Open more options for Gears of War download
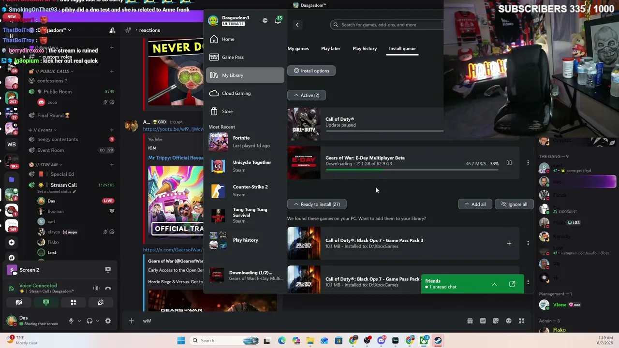619x348 pixels. pyautogui.click(x=528, y=163)
